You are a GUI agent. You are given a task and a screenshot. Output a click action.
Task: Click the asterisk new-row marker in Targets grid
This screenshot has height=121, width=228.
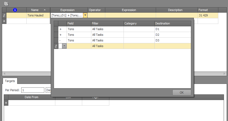tap(6, 103)
